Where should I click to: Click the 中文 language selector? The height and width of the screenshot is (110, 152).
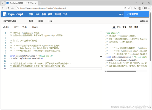(121, 15)
